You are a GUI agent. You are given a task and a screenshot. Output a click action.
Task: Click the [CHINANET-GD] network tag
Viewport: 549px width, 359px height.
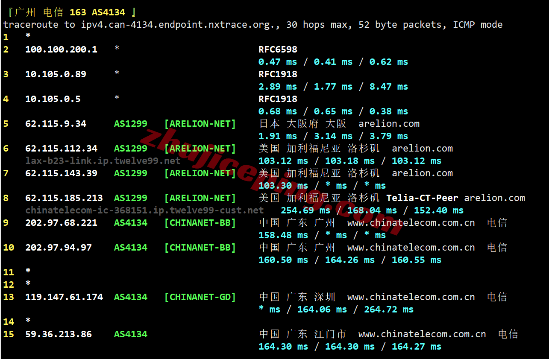[200, 297]
